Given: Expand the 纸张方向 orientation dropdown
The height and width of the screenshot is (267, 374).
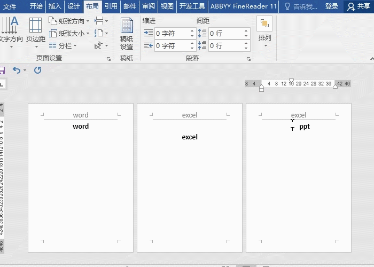Looking at the screenshot, I should [x=69, y=21].
